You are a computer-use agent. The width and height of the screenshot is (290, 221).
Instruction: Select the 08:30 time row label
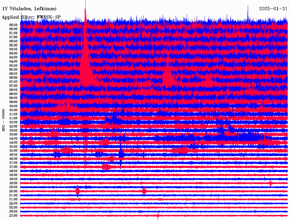click(x=13, y=94)
